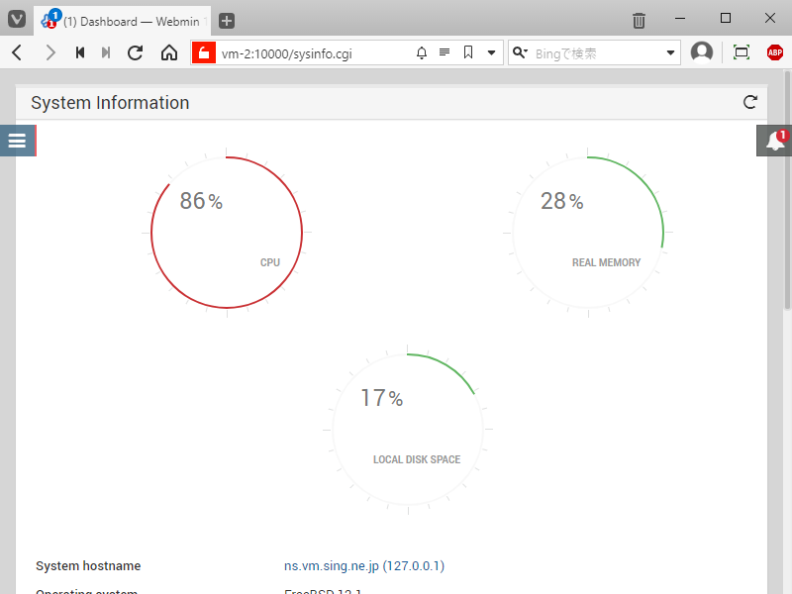Reload the current page
The width and height of the screenshot is (792, 594).
(135, 52)
